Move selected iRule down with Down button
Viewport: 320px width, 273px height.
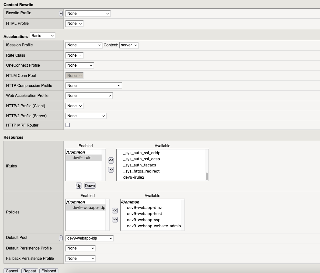(90, 186)
